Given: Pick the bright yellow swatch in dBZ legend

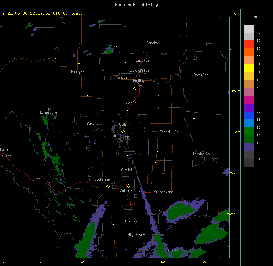Looking at the screenshot, I should point(249,68).
